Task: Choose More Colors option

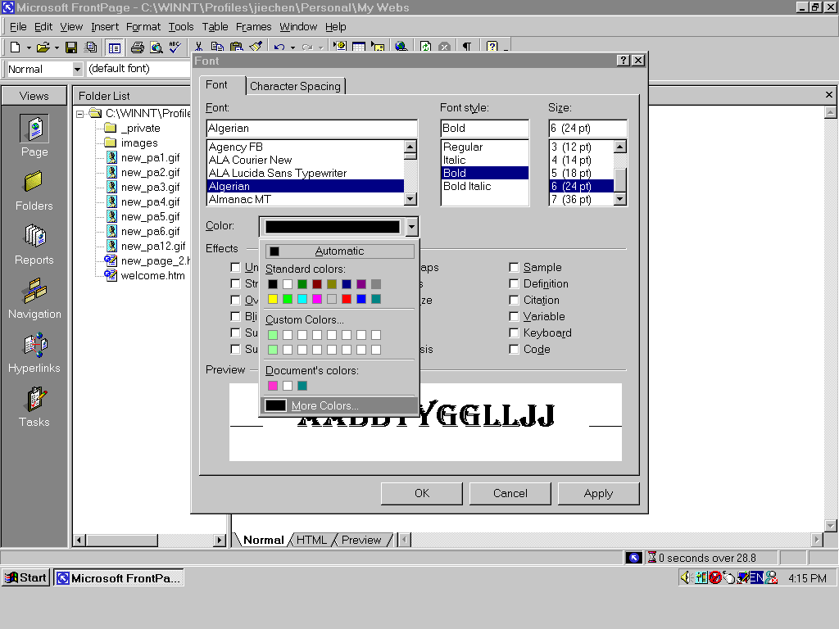Action: [x=324, y=405]
